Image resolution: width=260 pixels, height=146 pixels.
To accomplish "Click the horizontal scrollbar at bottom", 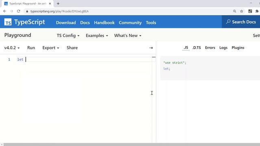I will 132,144.
